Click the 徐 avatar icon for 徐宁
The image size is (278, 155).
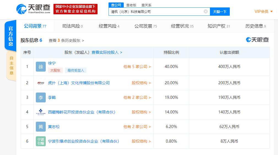pos(41,67)
